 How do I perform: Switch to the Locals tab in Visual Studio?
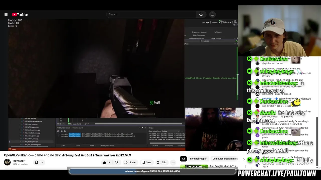78,145
